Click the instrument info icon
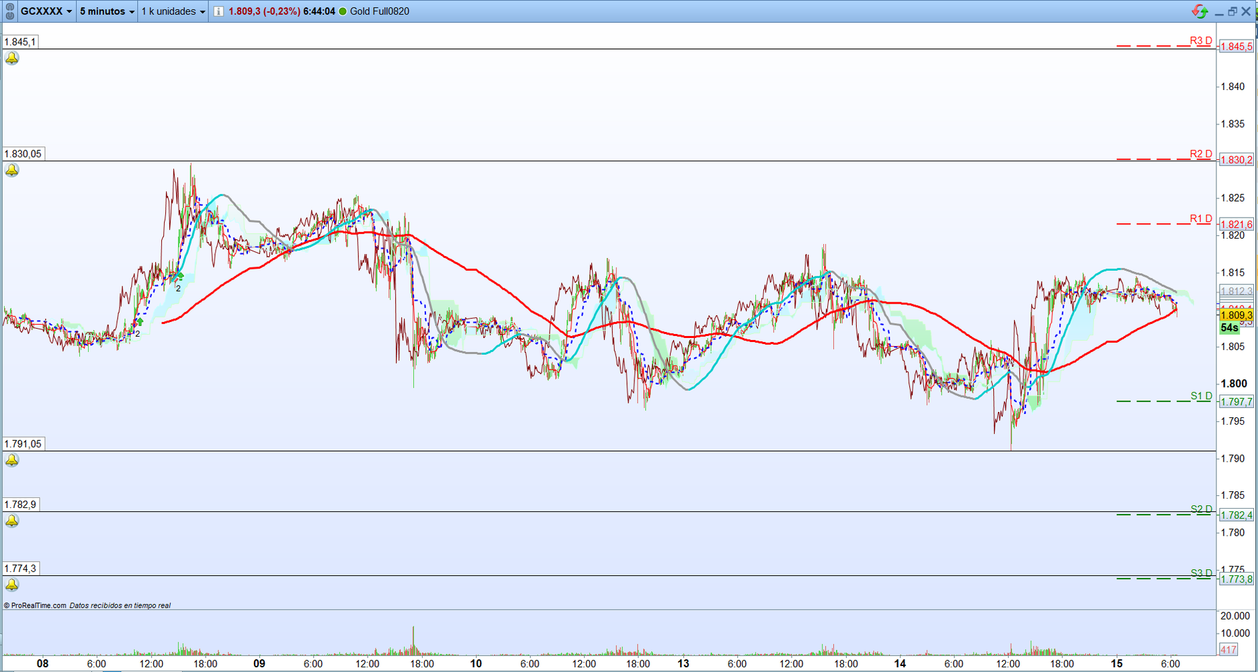The image size is (1258, 672). pos(218,11)
